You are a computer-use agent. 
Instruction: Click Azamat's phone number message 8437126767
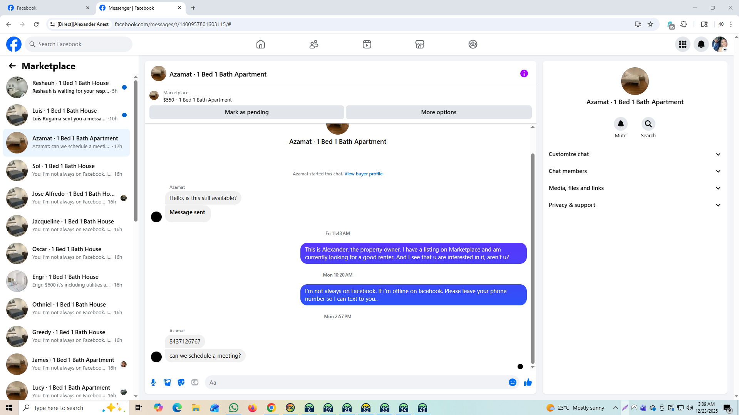185,342
